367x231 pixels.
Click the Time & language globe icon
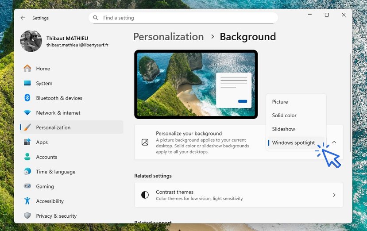click(27, 172)
